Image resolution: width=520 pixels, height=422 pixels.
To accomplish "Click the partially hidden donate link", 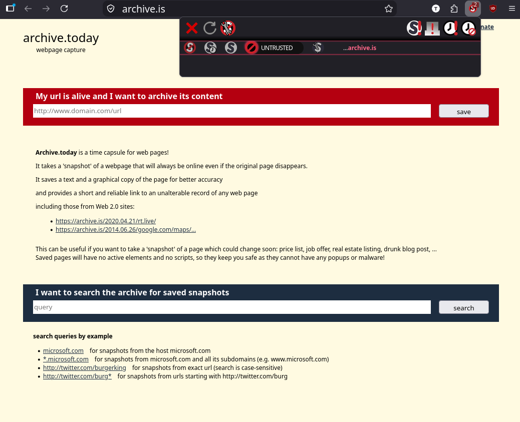I will point(487,27).
